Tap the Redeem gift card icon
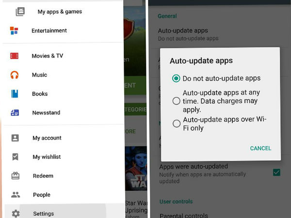291x218 pixels. click(16, 176)
